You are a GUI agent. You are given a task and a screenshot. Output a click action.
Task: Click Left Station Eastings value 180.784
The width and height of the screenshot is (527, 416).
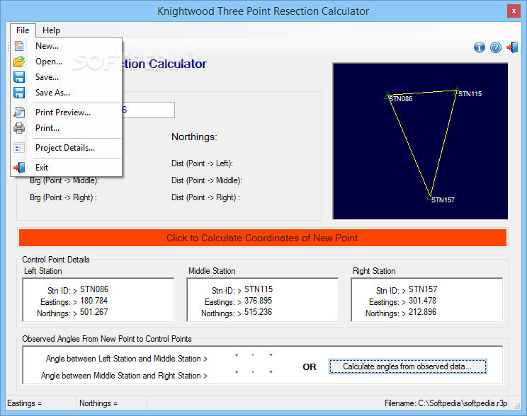tap(93, 301)
